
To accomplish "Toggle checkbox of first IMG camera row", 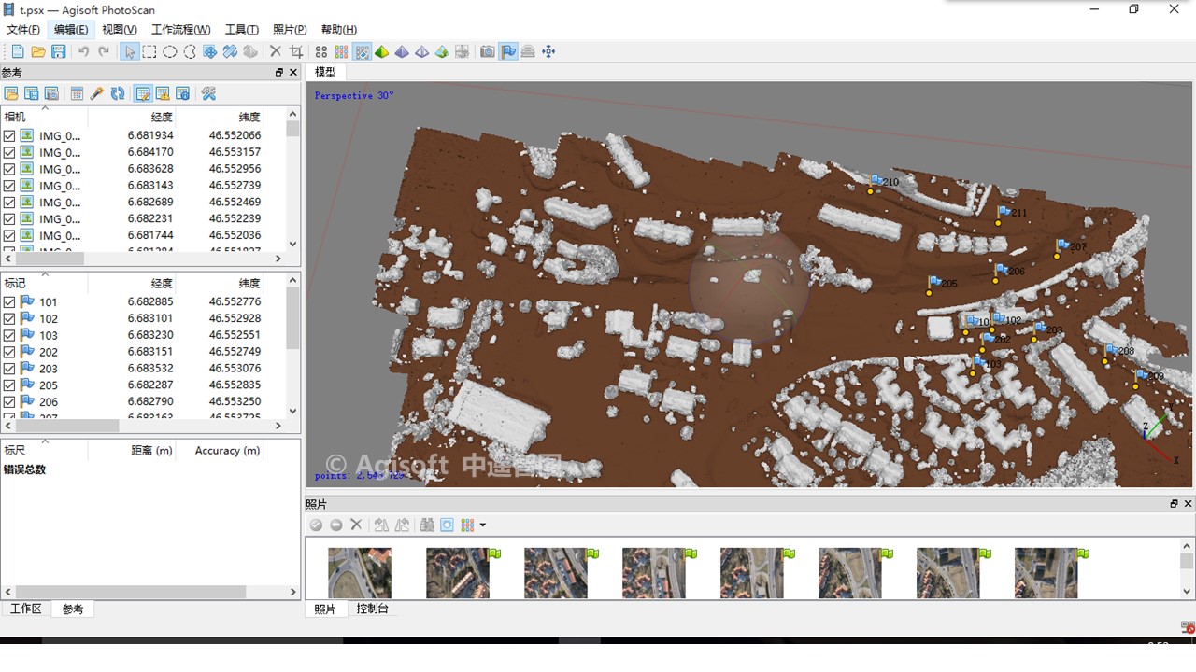I will (9, 135).
